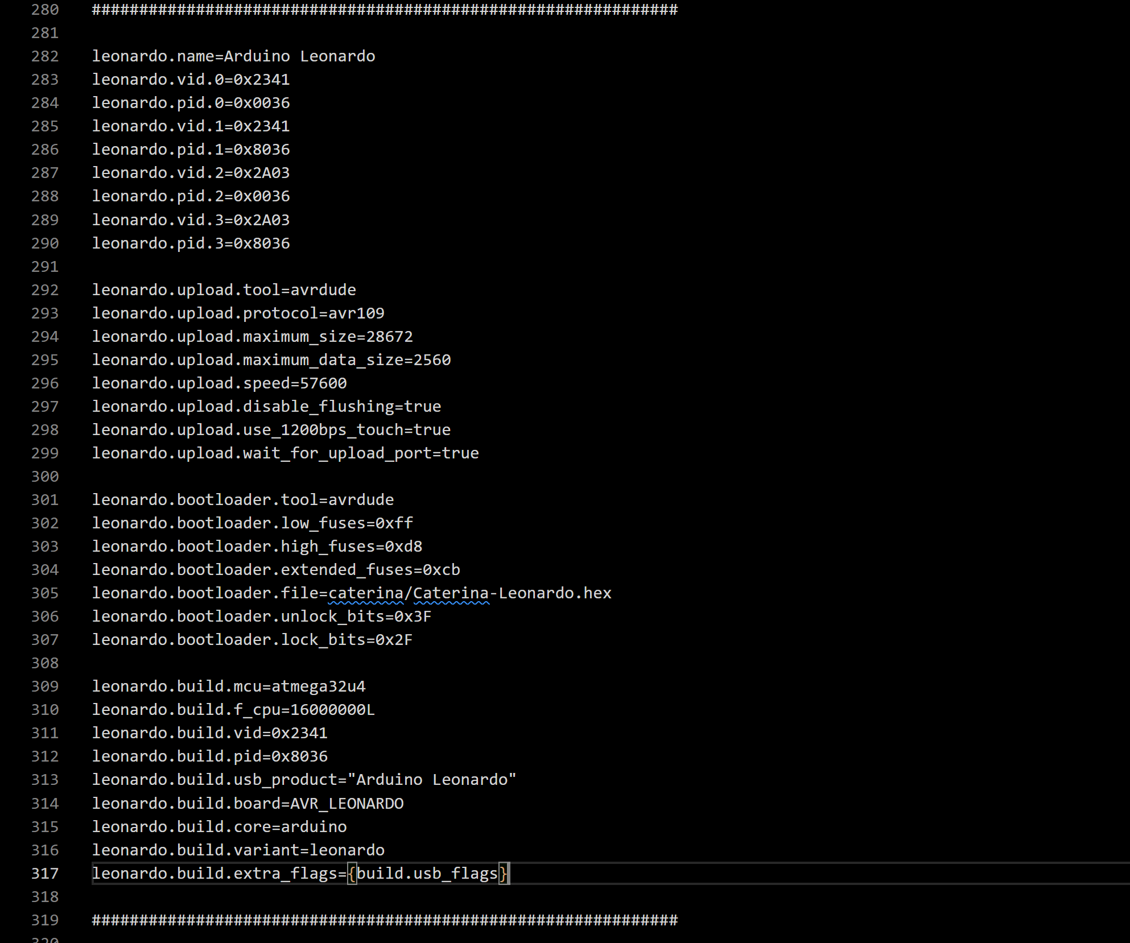Click the hash separator on line 280
Screen dimensions: 1130x943
pos(385,10)
